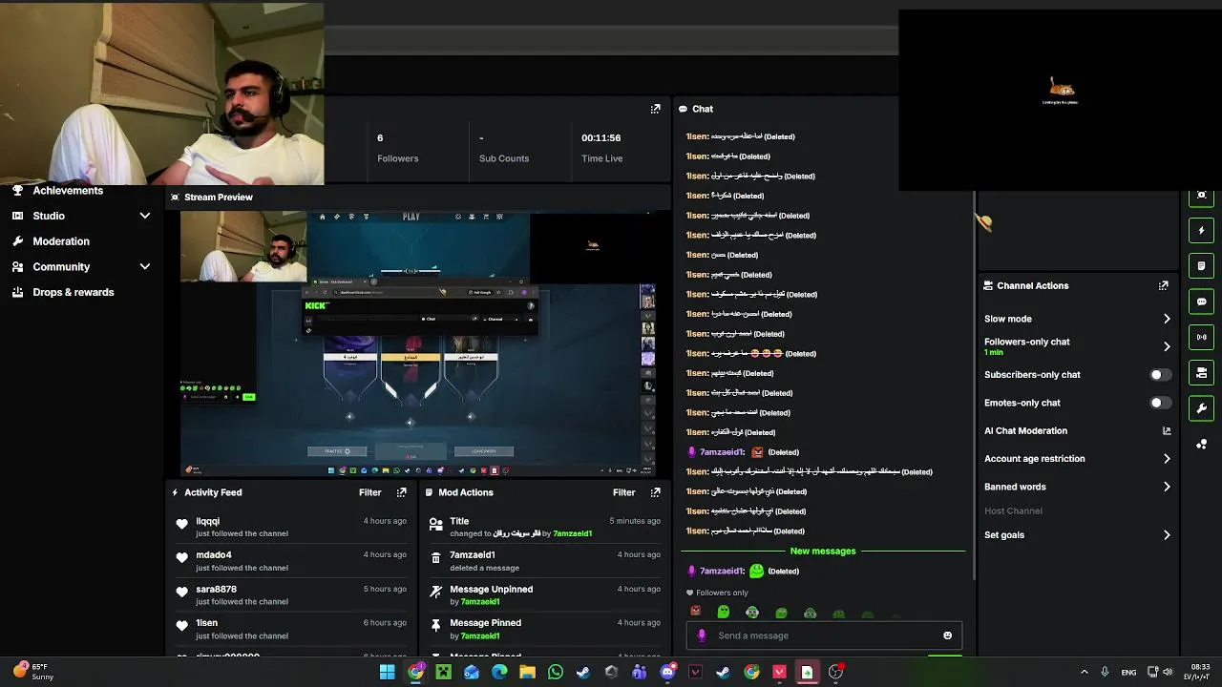
Task: Pop out the Mod Actions panel
Action: 655,492
